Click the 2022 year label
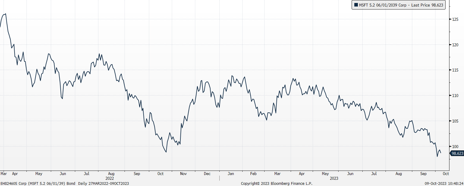The image size is (464, 186). 110,179
